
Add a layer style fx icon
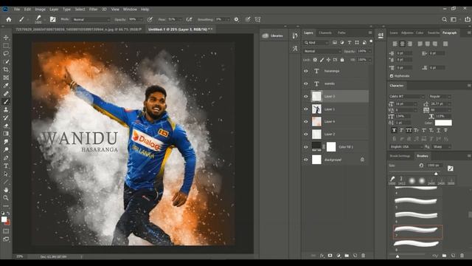(322, 256)
